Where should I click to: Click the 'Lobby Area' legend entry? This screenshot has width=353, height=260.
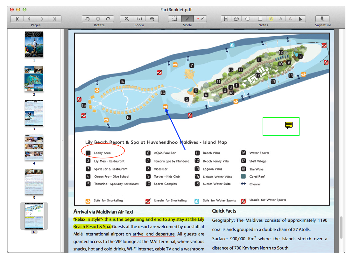click(x=102, y=153)
